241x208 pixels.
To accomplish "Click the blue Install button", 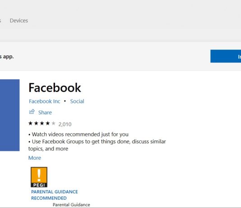I will 226,56.
